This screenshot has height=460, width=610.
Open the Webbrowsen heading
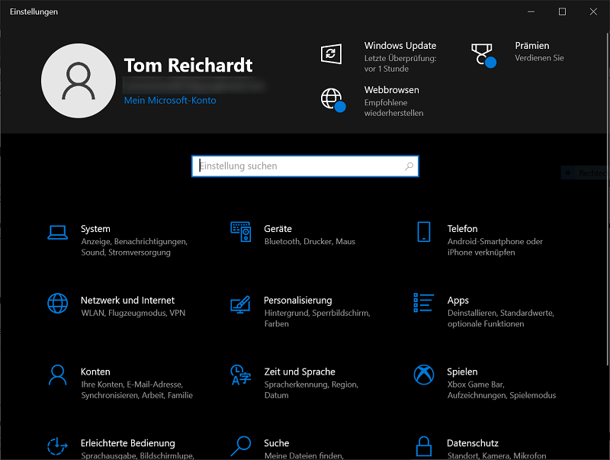(x=391, y=90)
